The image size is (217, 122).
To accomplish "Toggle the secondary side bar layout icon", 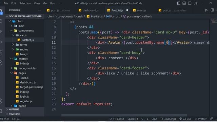I will coord(190,3).
